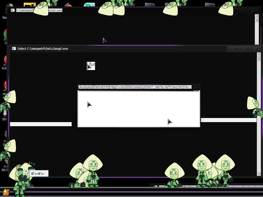Click scroll-up arrow in clangd.exe window
263x197 pixels.
pos(259,54)
